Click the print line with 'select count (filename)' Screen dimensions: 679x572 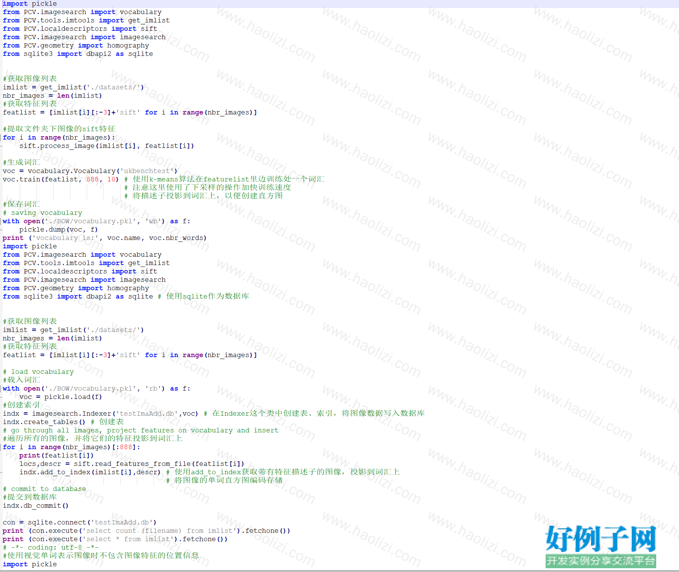(146, 531)
